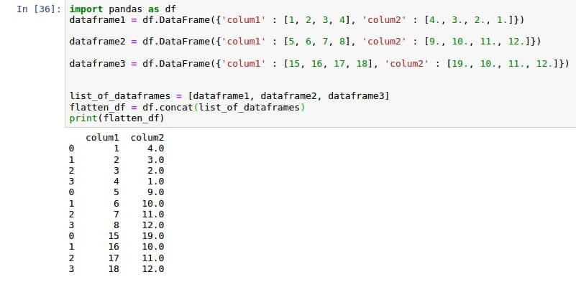576x282 pixels.
Task: Click the first output row value 4.0
Action: 156,149
